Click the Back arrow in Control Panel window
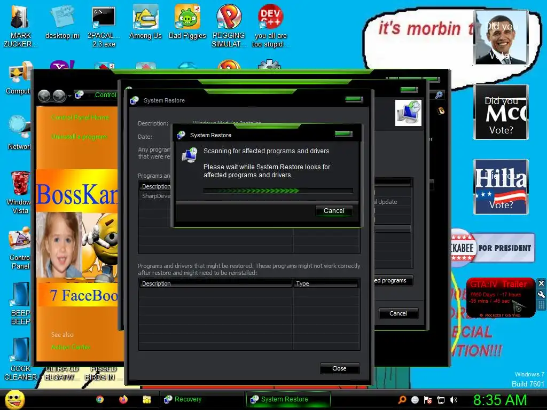This screenshot has height=410, width=547. [44, 96]
